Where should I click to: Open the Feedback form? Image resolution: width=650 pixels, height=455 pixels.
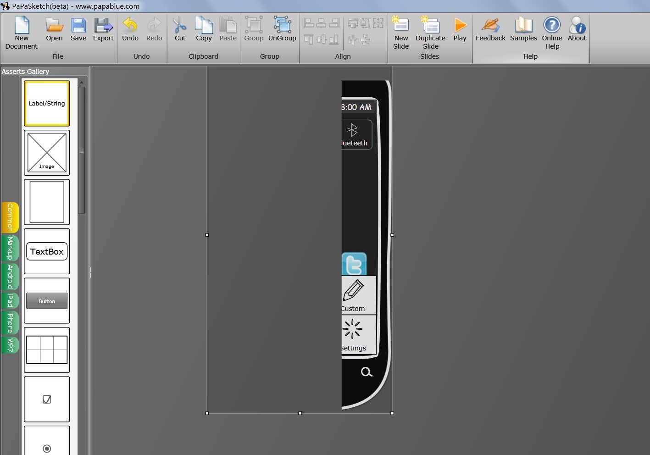[x=490, y=29]
